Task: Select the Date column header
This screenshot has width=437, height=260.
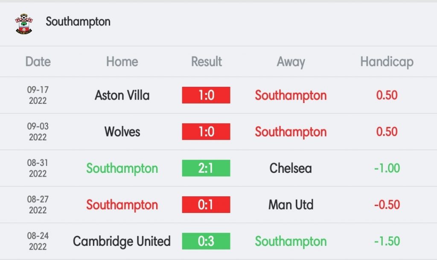Action: coord(38,62)
